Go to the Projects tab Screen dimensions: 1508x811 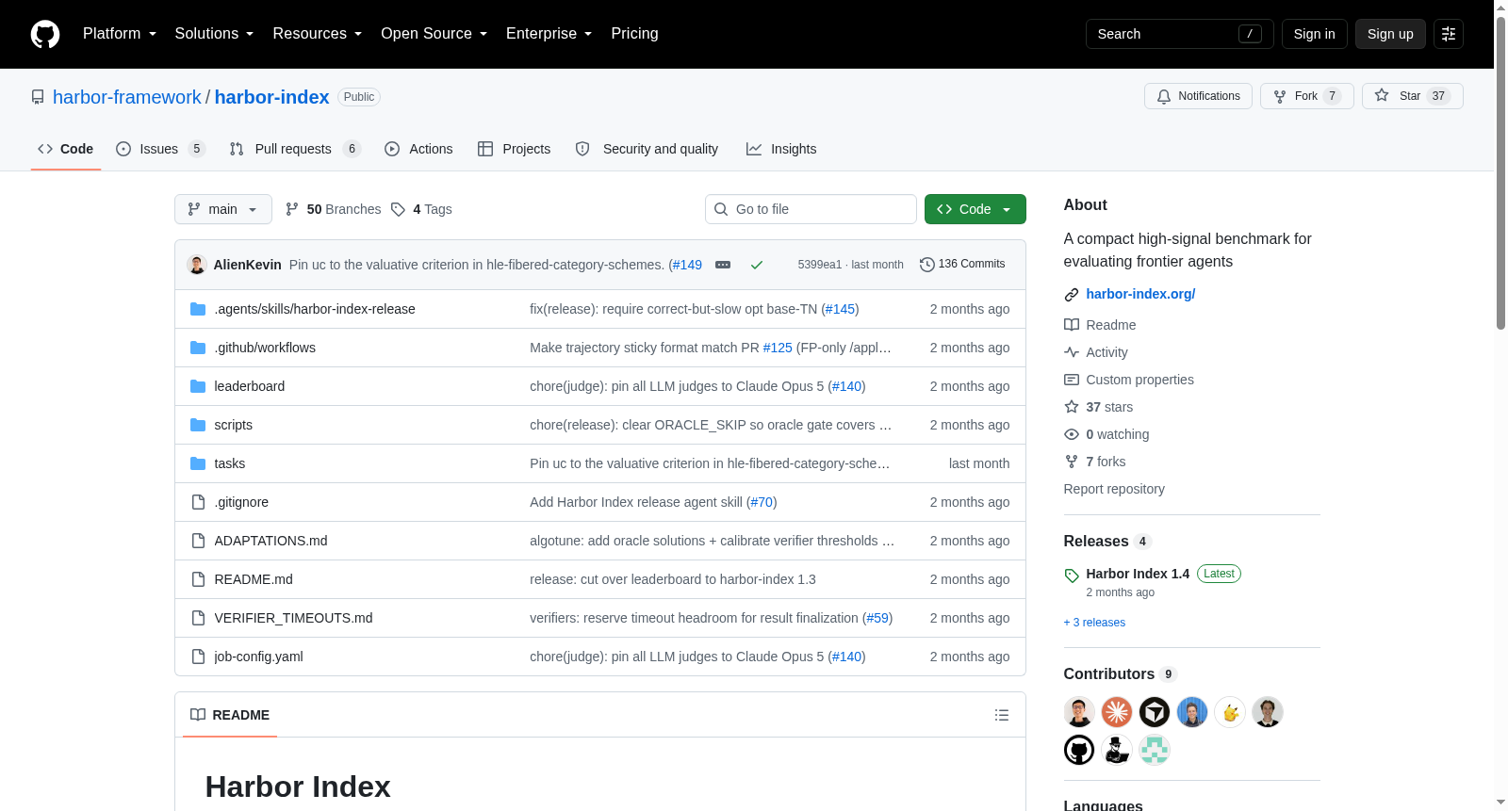pos(515,149)
